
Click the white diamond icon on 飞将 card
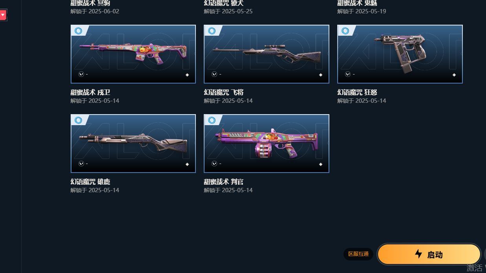[321, 75]
